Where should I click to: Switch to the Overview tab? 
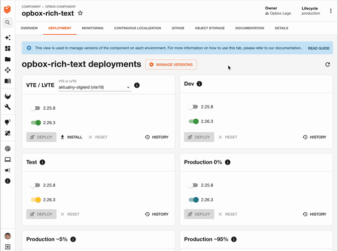[29, 28]
